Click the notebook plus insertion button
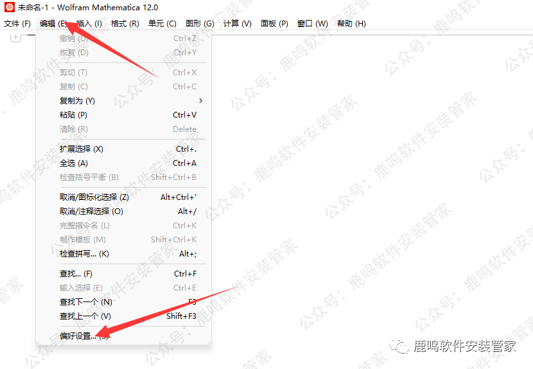Screen dimensions: 533x369 coord(15,37)
